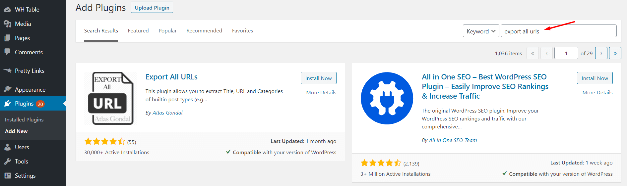The image size is (627, 186).
Task: Go to next results page arrow
Action: click(x=601, y=53)
